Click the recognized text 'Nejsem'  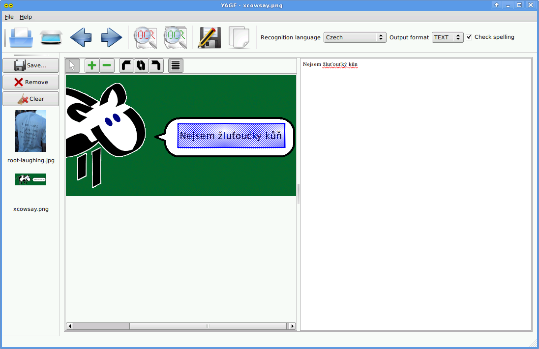click(312, 64)
